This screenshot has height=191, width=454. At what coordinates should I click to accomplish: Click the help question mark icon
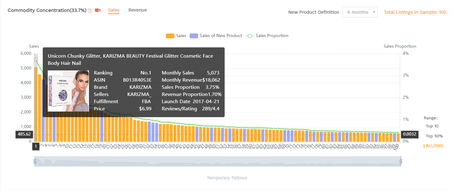coord(90,11)
